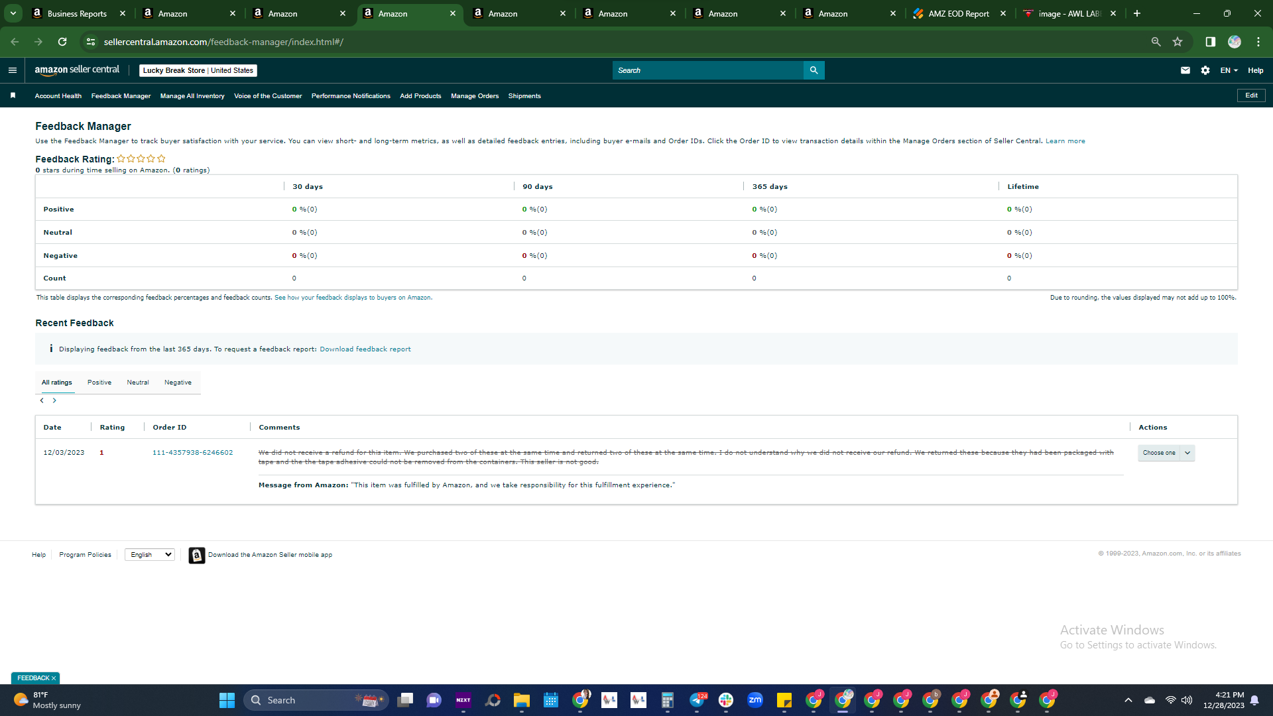The width and height of the screenshot is (1273, 716).
Task: Close the FEEDBACK widget
Action: coord(54,678)
